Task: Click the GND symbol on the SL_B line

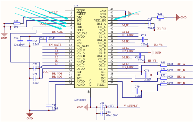Action: click(152, 53)
